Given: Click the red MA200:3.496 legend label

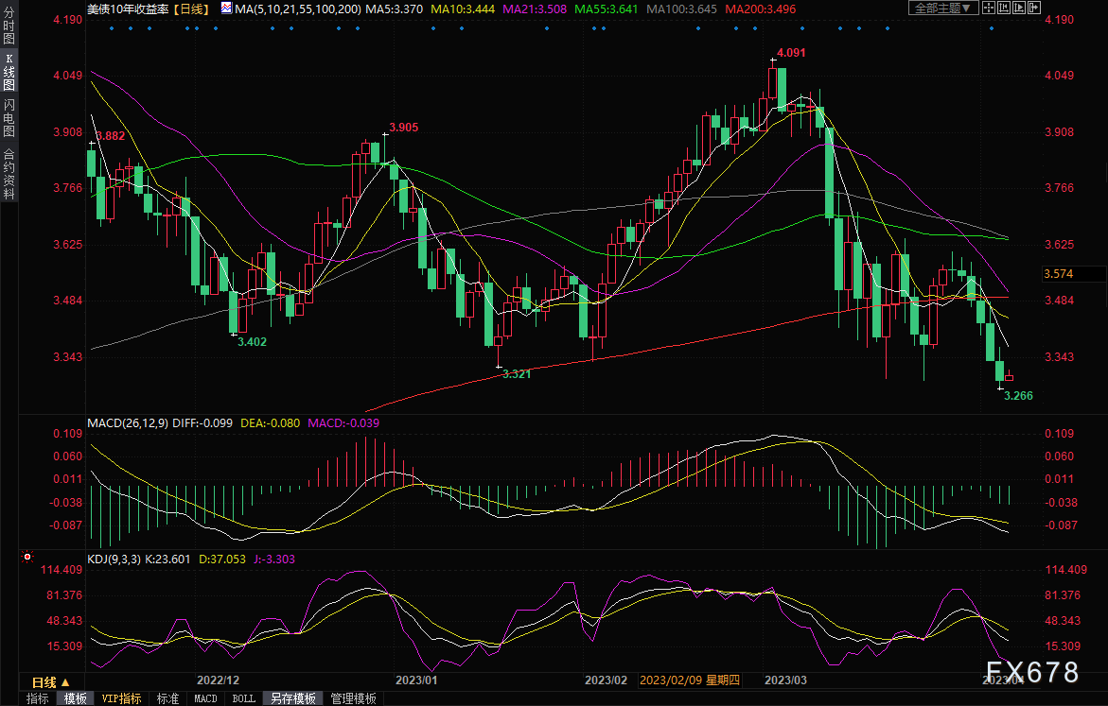Looking at the screenshot, I should (759, 8).
